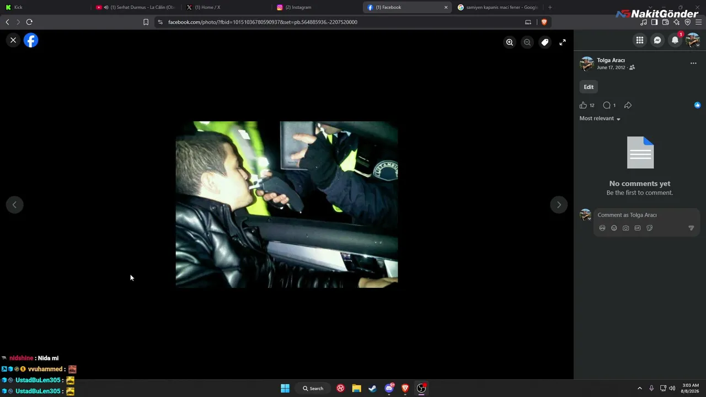Close the Facebook photo viewer
This screenshot has width=706, height=397.
coord(13,40)
